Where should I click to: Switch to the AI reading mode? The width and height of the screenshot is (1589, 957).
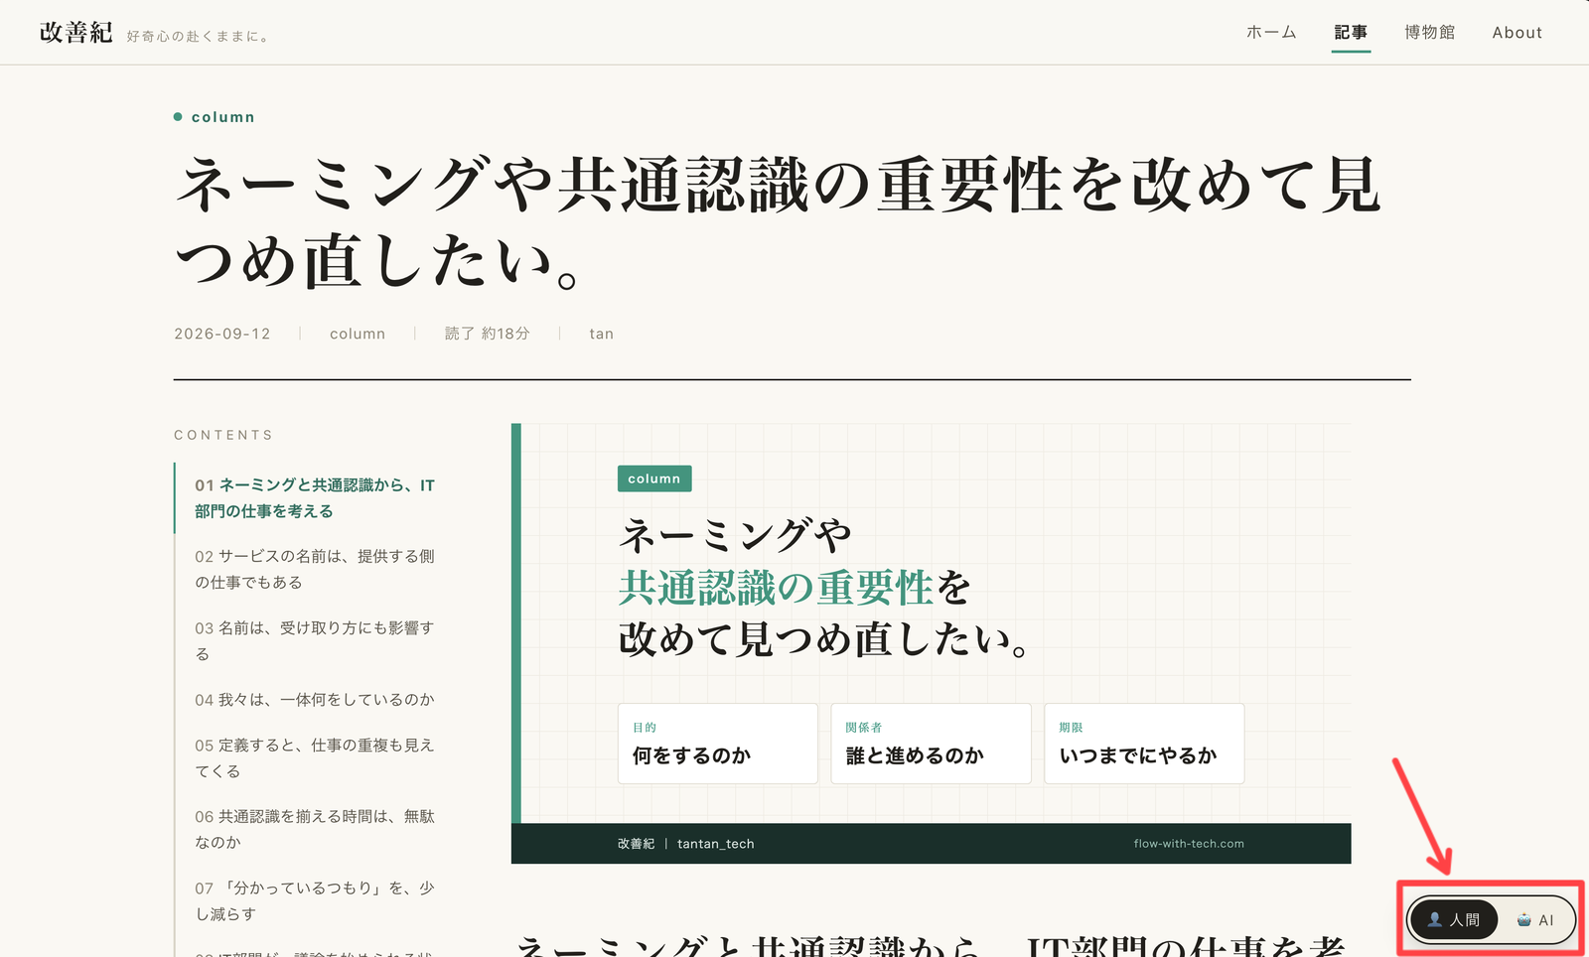(x=1535, y=920)
